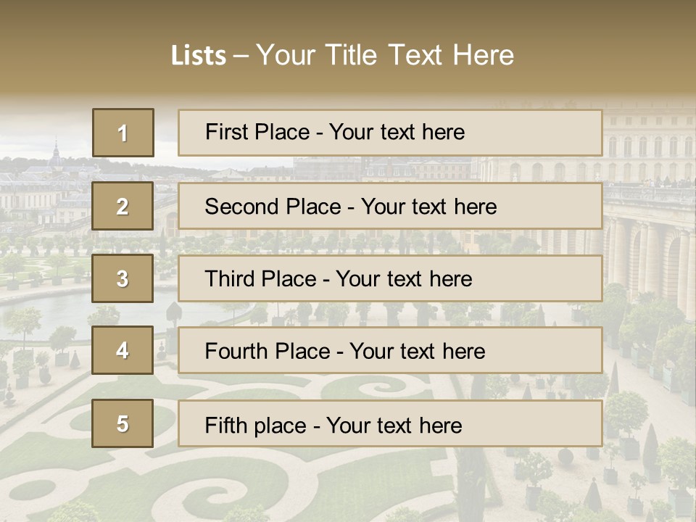Select the "Second Place" text bar
Image resolution: width=696 pixels, height=522 pixels.
pos(390,206)
